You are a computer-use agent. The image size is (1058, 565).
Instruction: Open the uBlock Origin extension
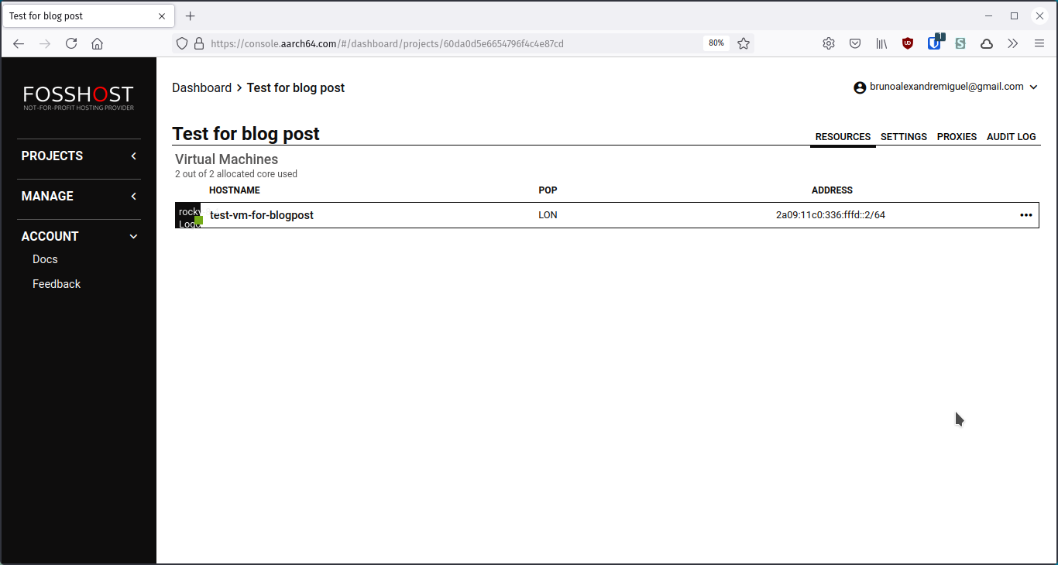pyautogui.click(x=908, y=43)
